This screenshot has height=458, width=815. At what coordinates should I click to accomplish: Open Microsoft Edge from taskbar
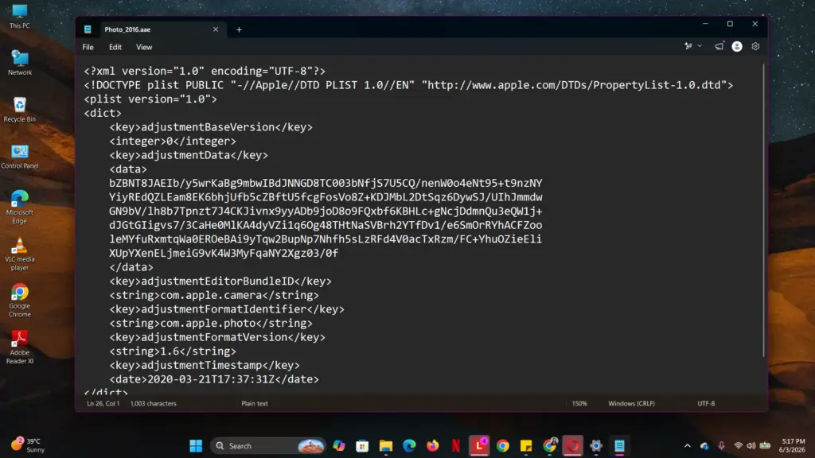(x=409, y=445)
